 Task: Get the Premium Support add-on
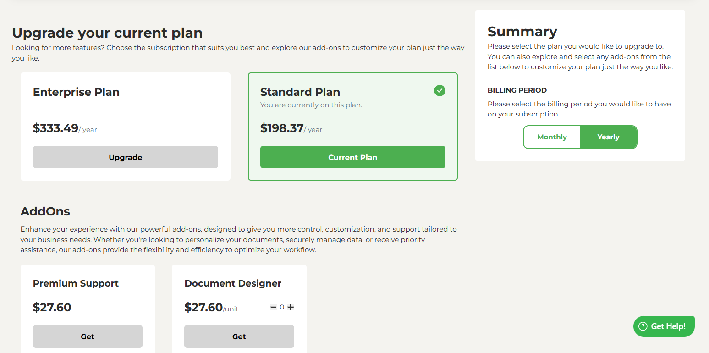tap(88, 336)
